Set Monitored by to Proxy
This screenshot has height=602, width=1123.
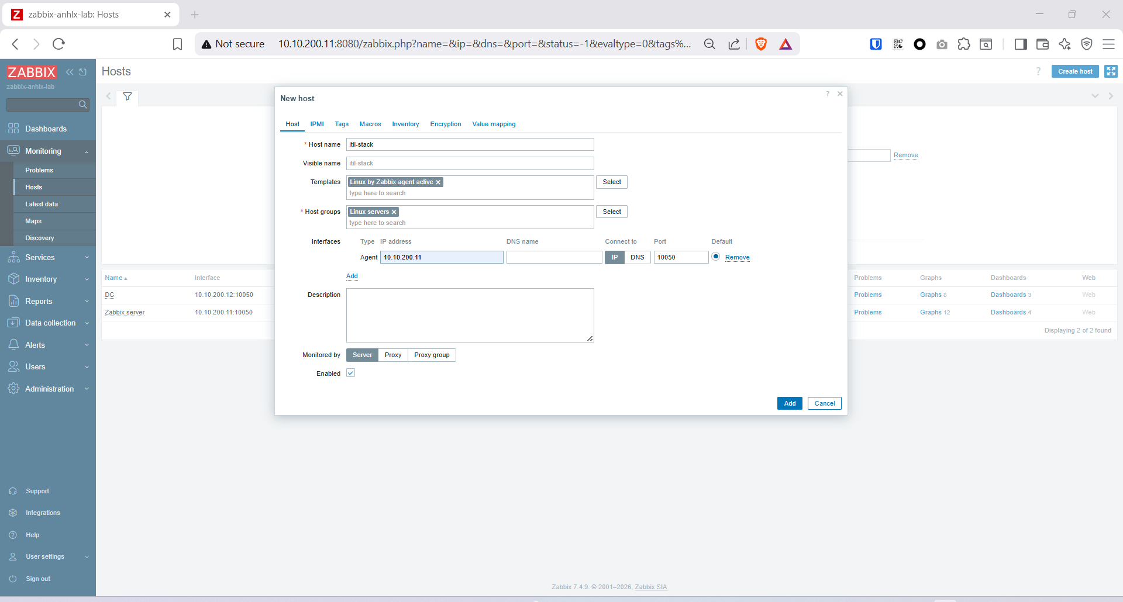pos(392,355)
